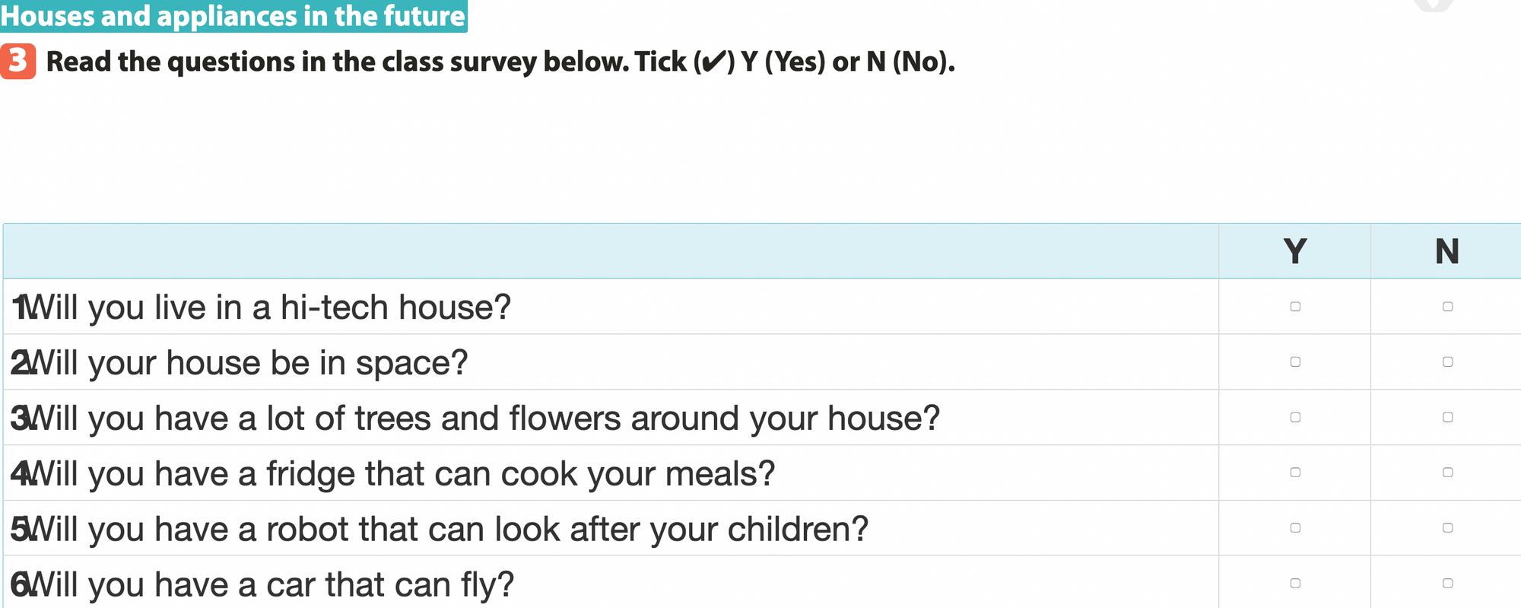Tick N for flying car question

pos(1447,584)
